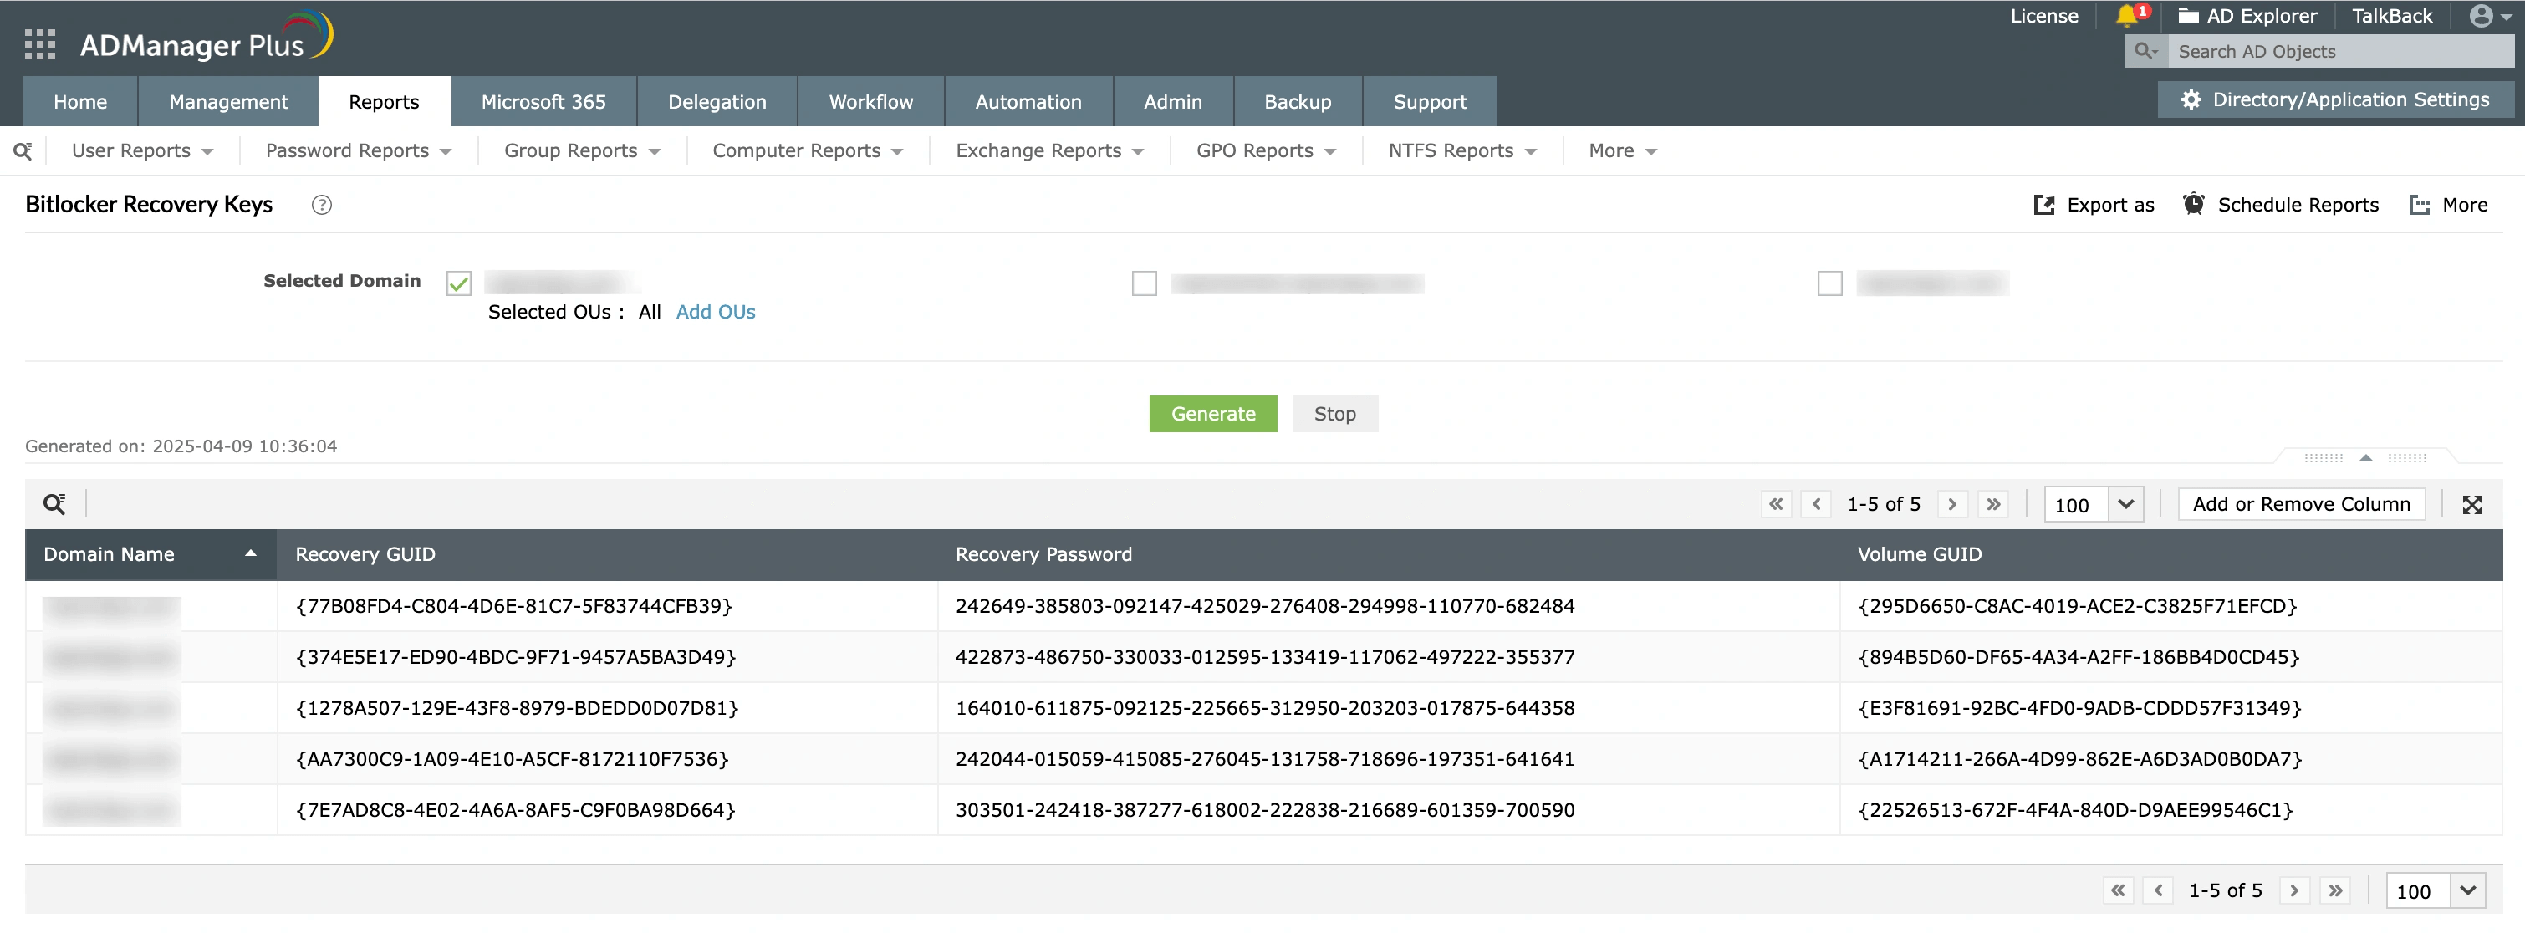Click the AD object search magnifier icon

pyautogui.click(x=2145, y=51)
